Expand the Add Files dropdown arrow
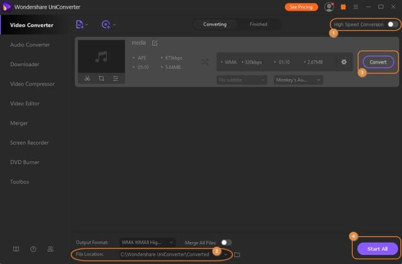Image resolution: width=402 pixels, height=264 pixels. [x=87, y=25]
